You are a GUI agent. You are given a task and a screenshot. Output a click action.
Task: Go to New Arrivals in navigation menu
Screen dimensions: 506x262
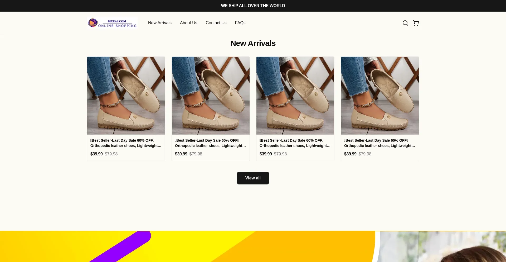pyautogui.click(x=160, y=23)
